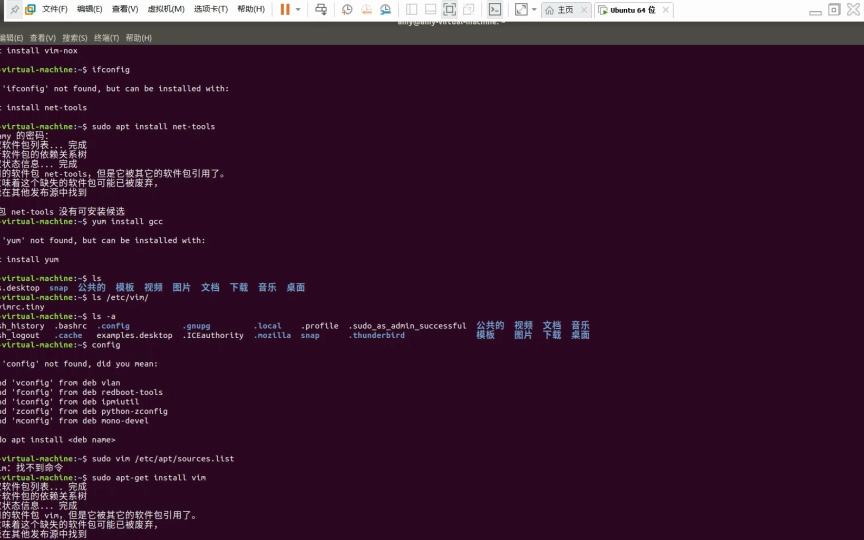Close the Ubuntu 64 位 tab

[x=665, y=10]
